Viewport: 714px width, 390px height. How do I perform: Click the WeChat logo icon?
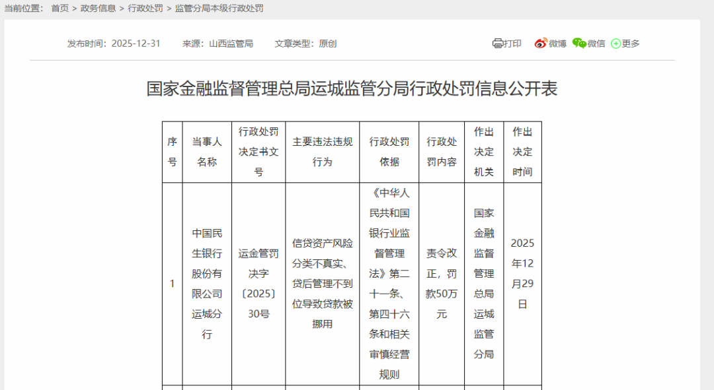pos(579,43)
